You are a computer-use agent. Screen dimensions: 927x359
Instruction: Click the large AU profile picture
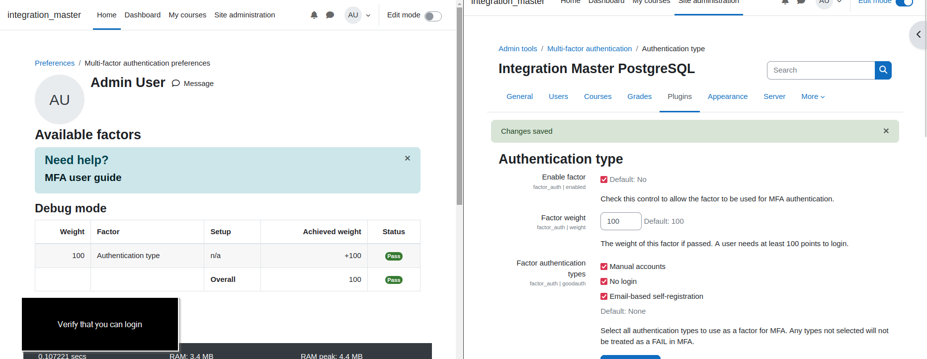[x=60, y=99]
